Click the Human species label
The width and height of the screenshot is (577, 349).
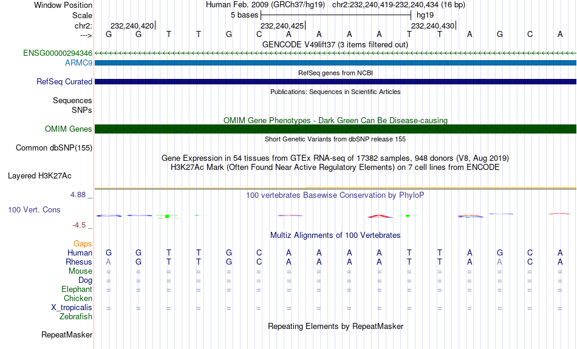tap(80, 252)
